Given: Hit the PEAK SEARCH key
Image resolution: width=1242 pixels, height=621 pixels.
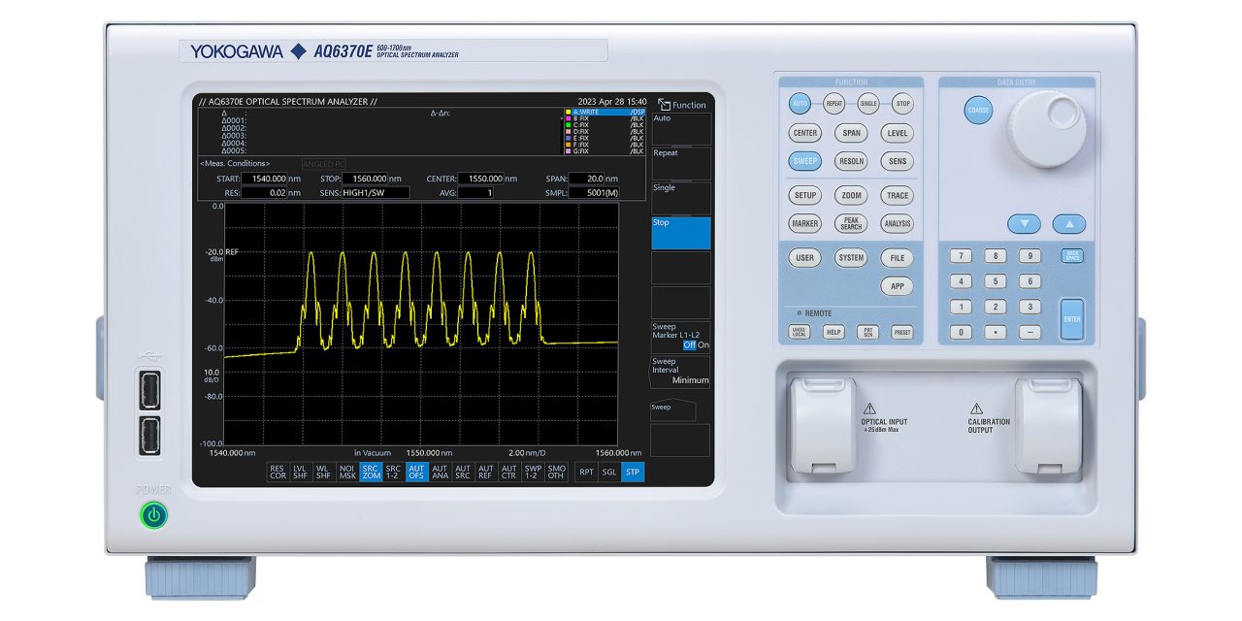Looking at the screenshot, I should [x=851, y=223].
